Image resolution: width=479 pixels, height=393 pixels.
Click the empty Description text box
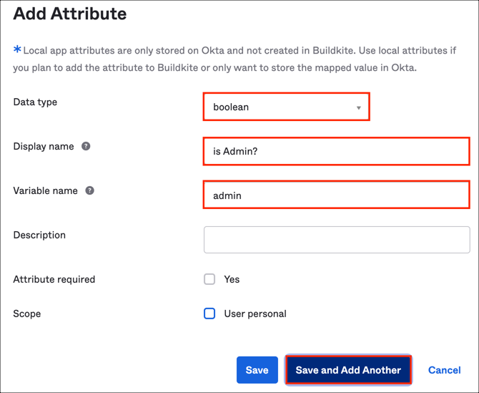pos(336,240)
